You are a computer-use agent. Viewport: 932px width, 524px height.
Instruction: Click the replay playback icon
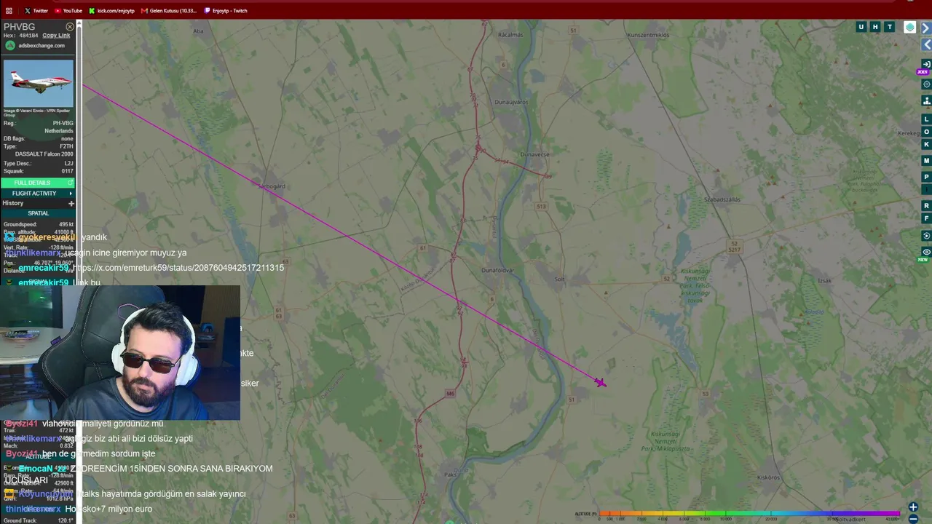coord(926,236)
